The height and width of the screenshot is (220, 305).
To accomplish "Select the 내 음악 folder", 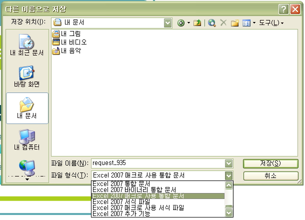I will click(66, 51).
